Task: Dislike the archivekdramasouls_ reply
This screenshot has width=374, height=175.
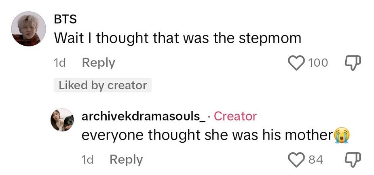Action: 351,160
